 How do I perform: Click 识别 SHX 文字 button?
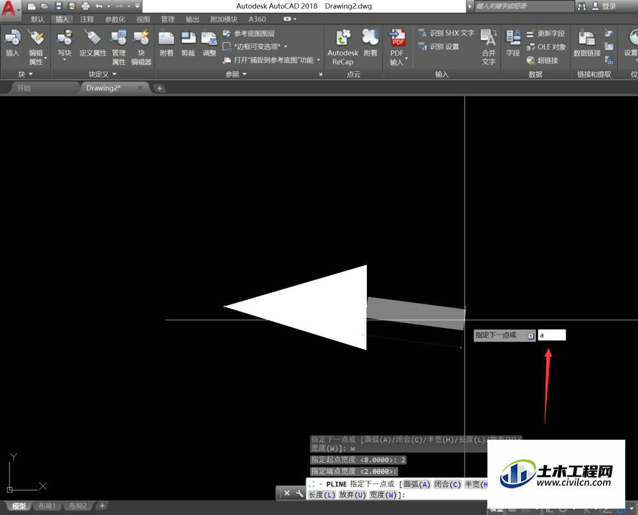pos(446,33)
